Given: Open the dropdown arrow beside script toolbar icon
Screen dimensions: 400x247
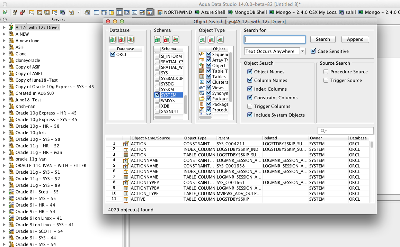Looking at the screenshot, I should pos(79,12).
